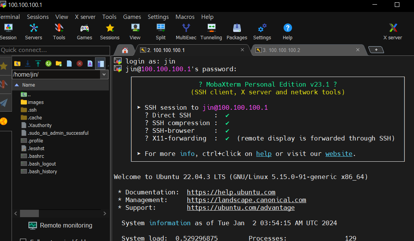
Task: Select the .bash_logout file
Action: [x=38, y=164]
